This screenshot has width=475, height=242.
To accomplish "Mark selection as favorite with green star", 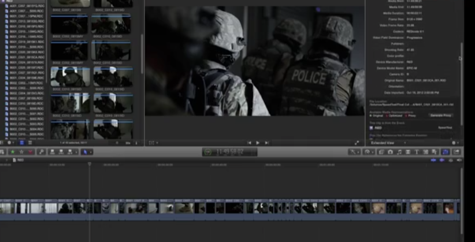I will point(13,152).
